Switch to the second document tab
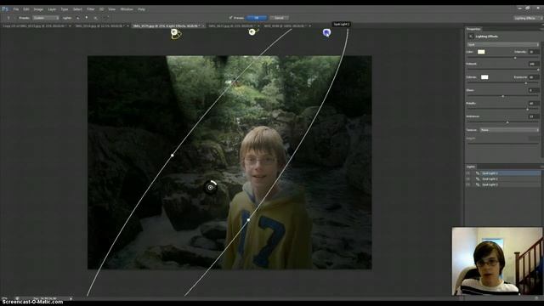544x306 pixels. pyautogui.click(x=101, y=26)
